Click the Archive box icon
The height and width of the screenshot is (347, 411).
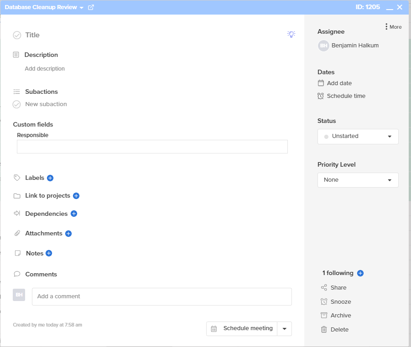click(x=324, y=315)
